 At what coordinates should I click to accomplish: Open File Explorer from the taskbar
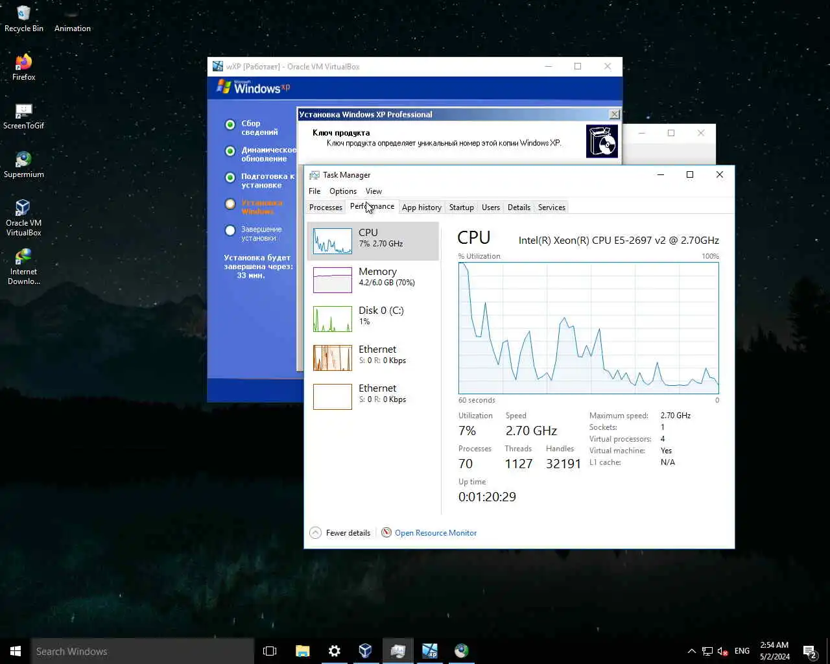(302, 651)
